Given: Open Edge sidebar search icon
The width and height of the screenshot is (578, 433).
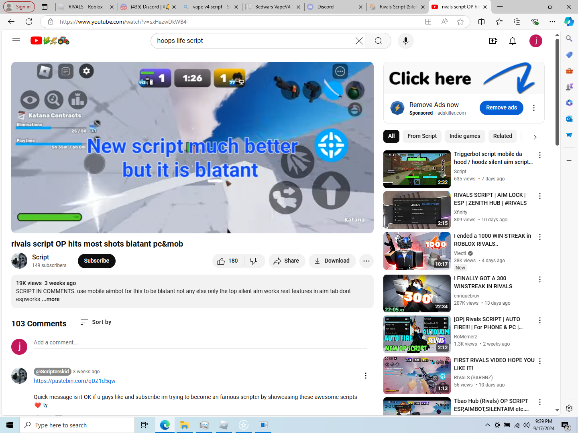Looking at the screenshot, I should click(569, 38).
